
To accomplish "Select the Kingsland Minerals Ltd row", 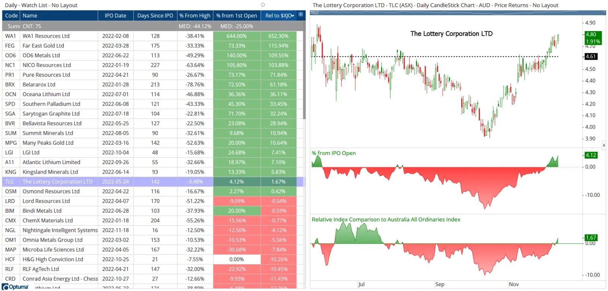I will 152,172.
